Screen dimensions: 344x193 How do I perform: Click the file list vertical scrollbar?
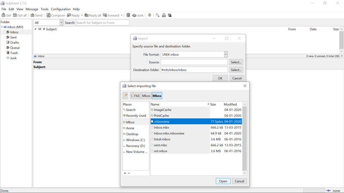point(244,139)
